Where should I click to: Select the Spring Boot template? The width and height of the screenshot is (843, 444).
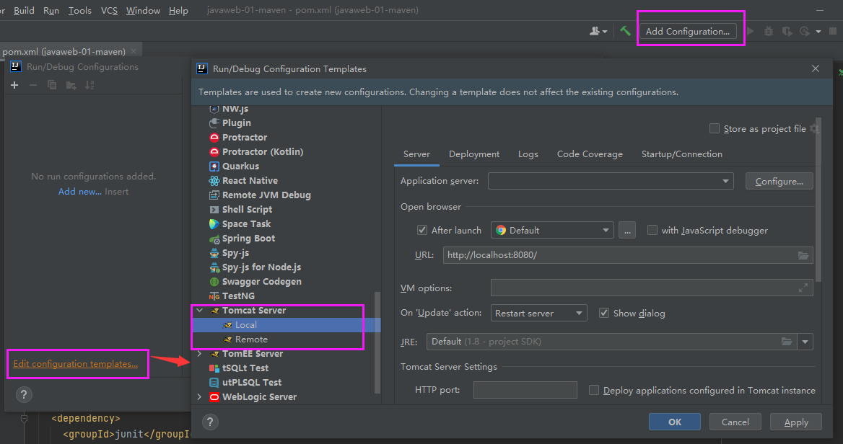click(x=248, y=239)
